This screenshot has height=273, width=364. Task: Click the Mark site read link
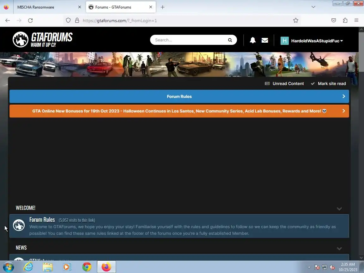[x=332, y=83]
